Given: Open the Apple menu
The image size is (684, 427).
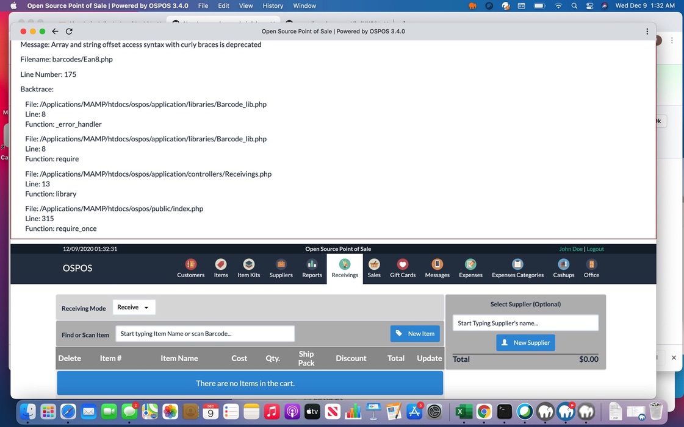Looking at the screenshot, I should pyautogui.click(x=13, y=5).
